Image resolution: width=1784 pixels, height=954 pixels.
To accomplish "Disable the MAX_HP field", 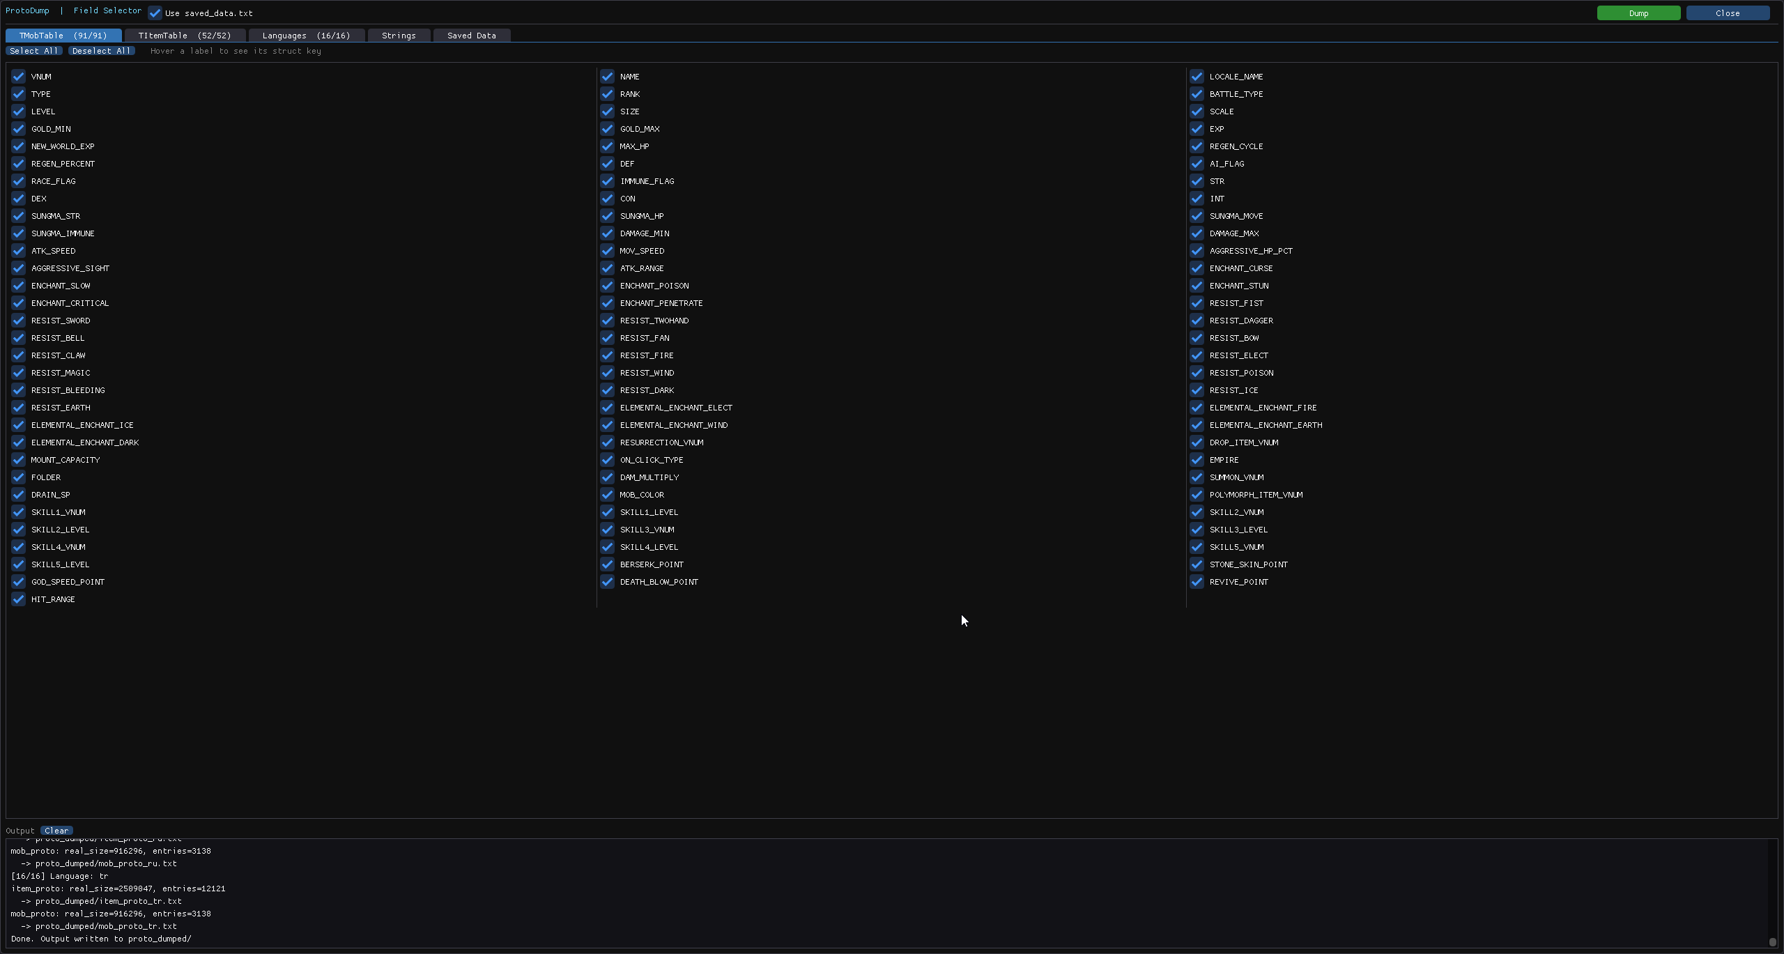I will 608,146.
